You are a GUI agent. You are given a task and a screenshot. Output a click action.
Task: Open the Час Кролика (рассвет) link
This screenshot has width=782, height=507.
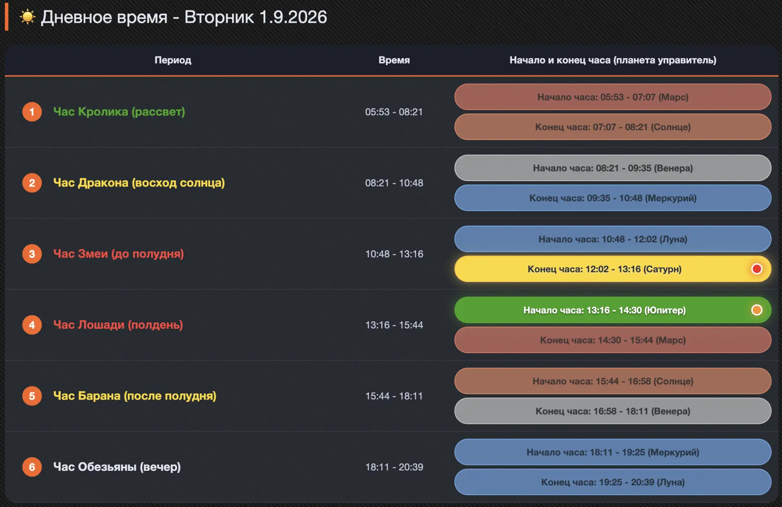coord(119,111)
